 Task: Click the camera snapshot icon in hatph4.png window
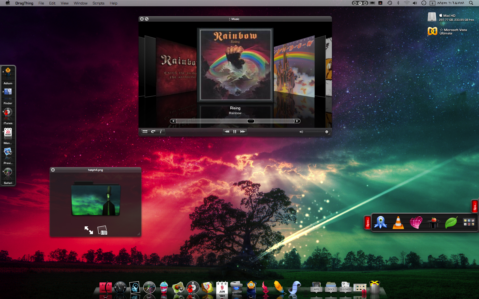tap(102, 230)
